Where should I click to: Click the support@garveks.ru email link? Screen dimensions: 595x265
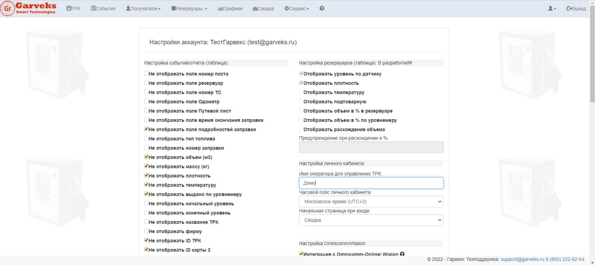tap(522, 259)
